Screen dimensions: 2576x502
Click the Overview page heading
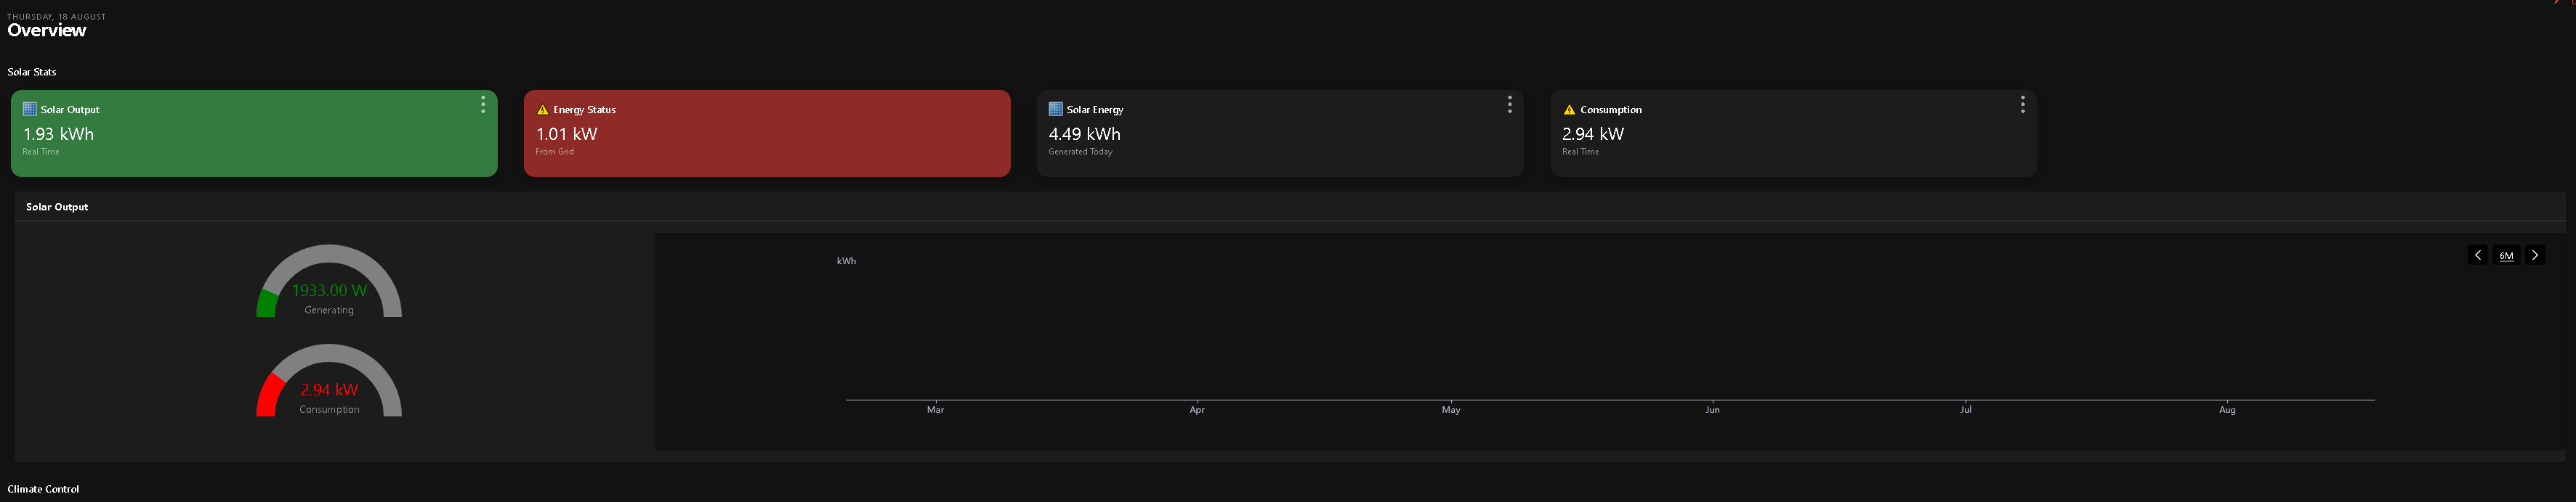click(47, 30)
